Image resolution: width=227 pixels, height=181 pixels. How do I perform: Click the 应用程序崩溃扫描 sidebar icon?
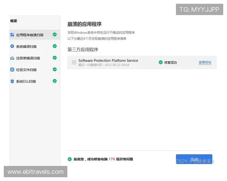point(12,35)
